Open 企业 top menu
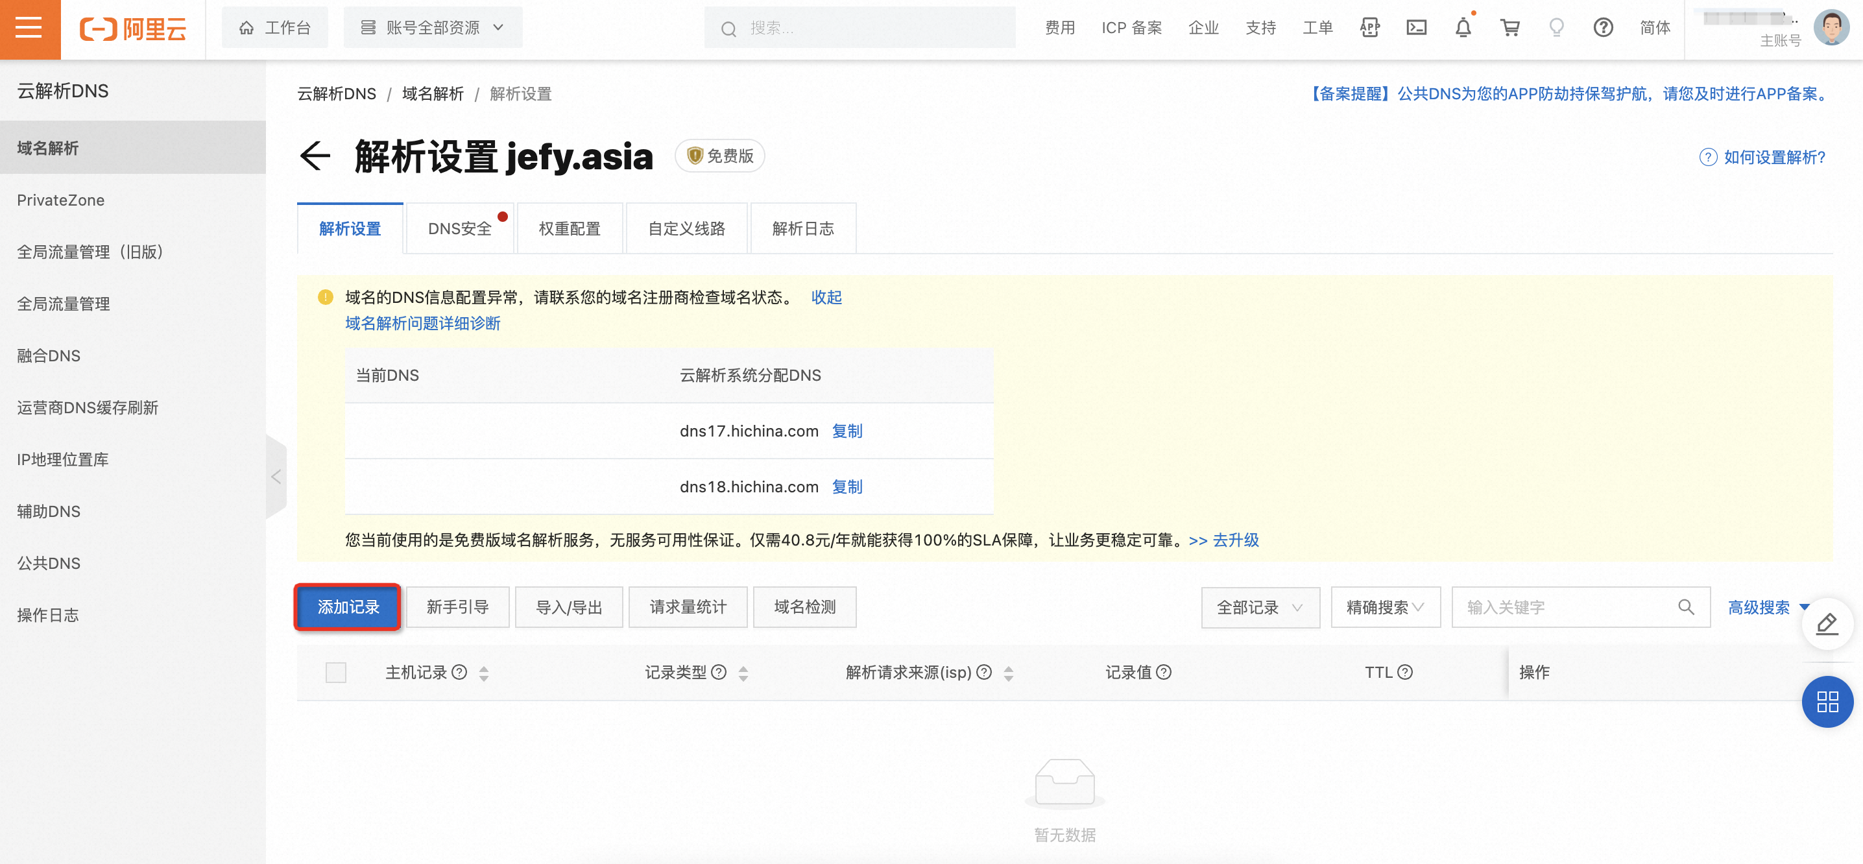This screenshot has width=1863, height=864. point(1203,28)
